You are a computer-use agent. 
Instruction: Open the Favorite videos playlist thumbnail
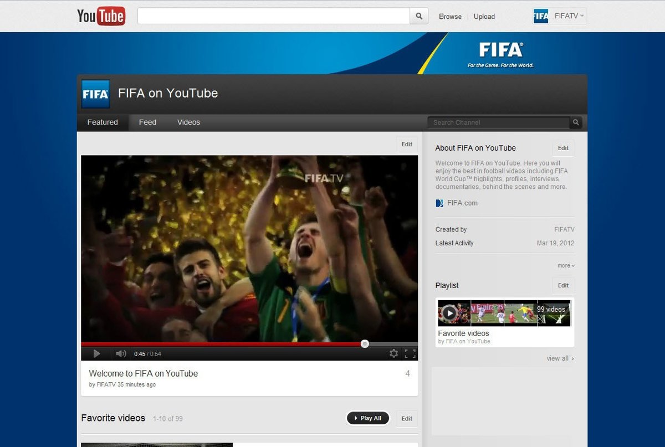pos(504,314)
